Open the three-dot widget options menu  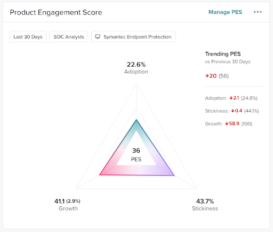(258, 12)
